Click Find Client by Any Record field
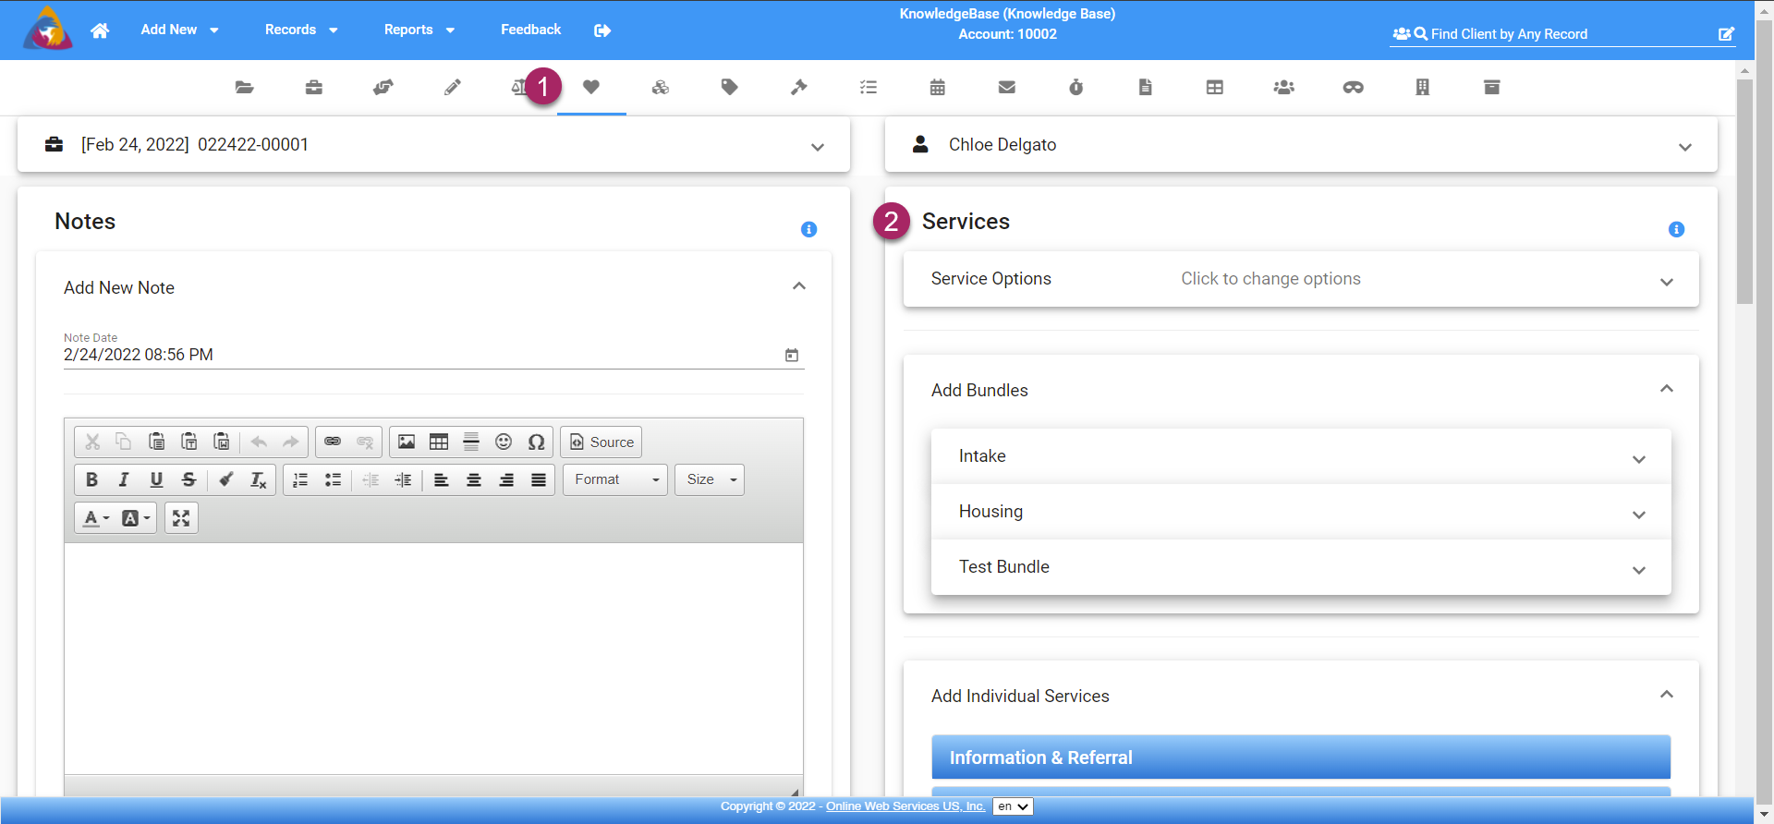Image resolution: width=1774 pixels, height=824 pixels. point(1561,34)
